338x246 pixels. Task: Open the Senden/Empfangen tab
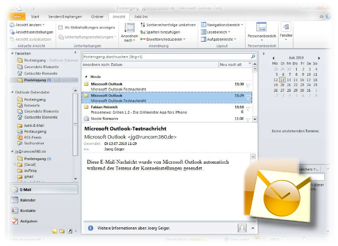[65, 16]
